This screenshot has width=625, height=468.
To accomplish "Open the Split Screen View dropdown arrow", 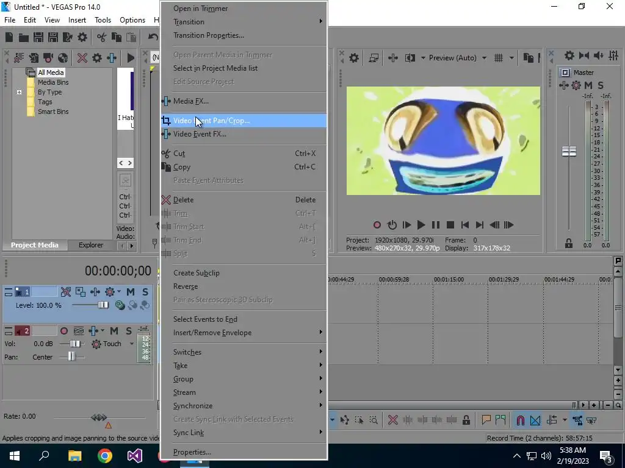I will 423,58.
